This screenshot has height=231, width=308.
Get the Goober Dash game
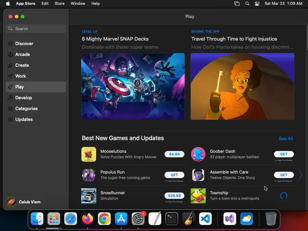coord(284,154)
